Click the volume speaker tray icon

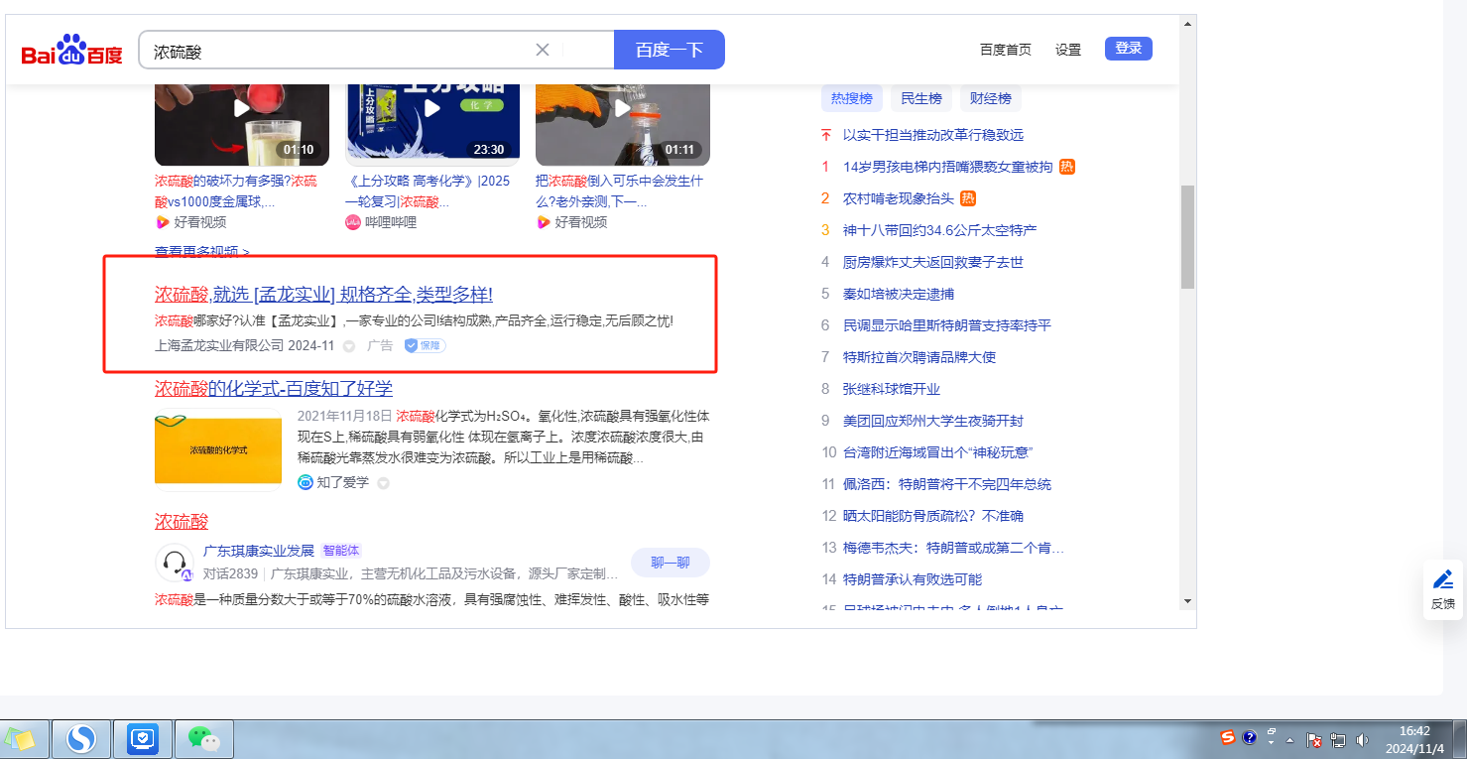coord(1362,740)
